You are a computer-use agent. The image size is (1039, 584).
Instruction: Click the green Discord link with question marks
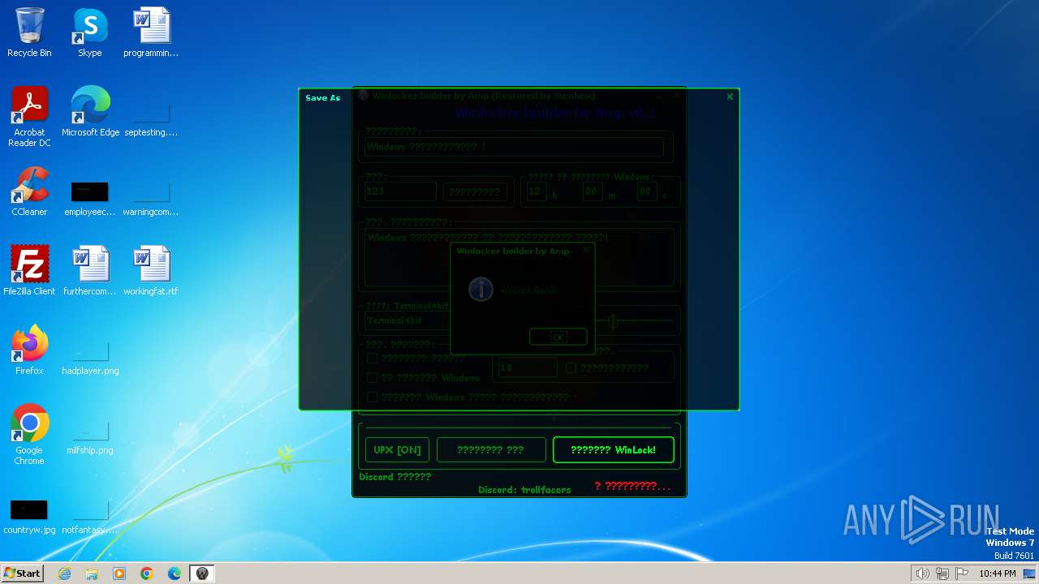tap(395, 477)
